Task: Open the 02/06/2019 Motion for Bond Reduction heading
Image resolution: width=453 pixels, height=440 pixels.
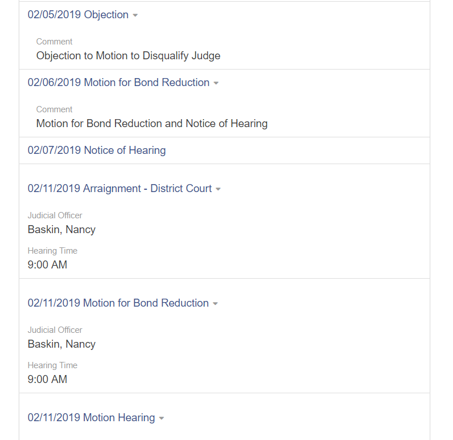Action: [x=118, y=83]
